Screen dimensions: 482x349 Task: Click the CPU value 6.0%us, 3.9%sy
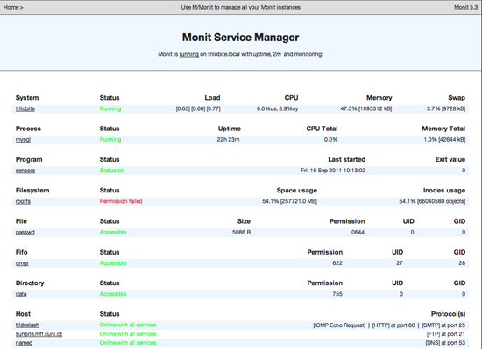(277, 108)
